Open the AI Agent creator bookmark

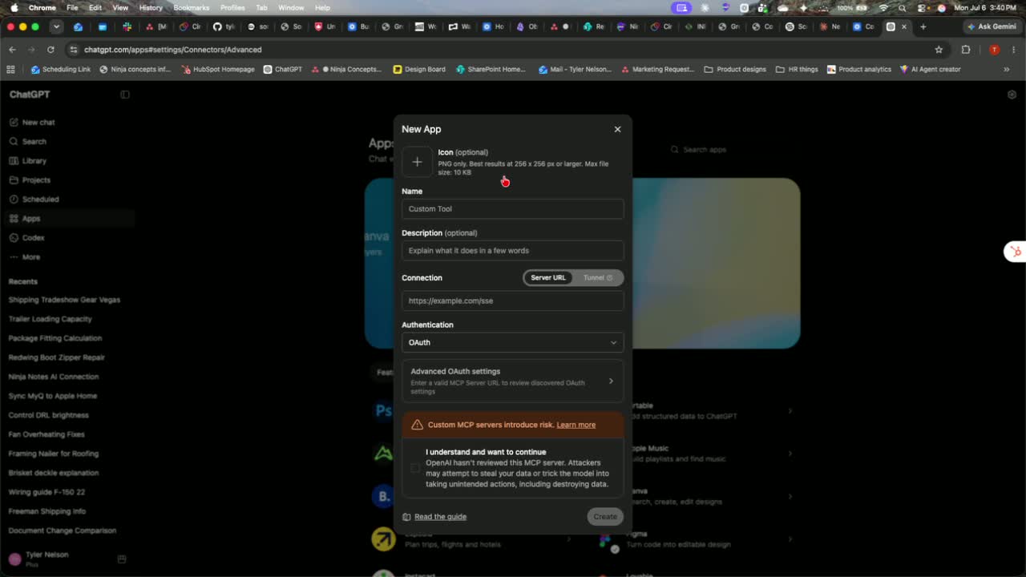point(930,70)
